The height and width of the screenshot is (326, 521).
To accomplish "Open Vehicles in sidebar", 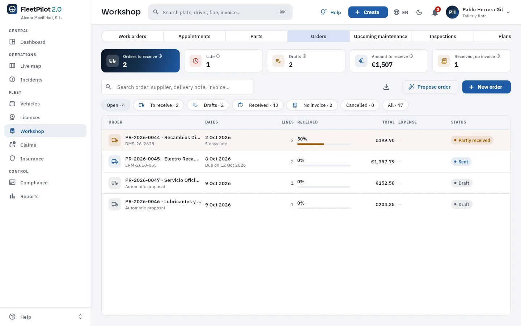I will pyautogui.click(x=45, y=104).
